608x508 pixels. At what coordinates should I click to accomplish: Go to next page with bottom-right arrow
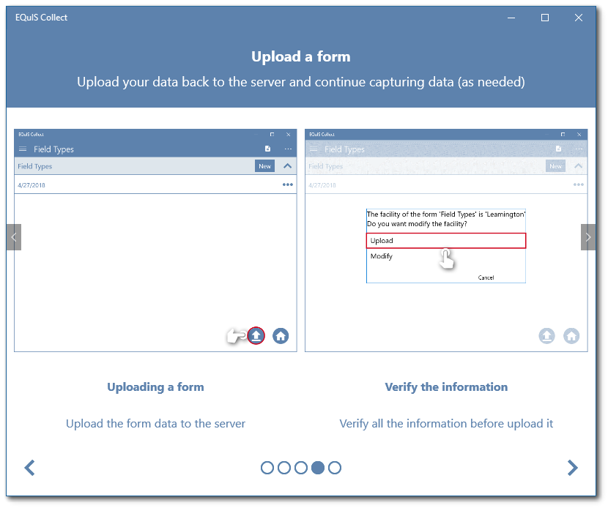coord(573,468)
